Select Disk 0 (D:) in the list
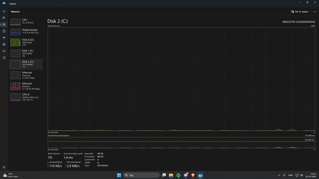319x179 pixels. click(26, 42)
